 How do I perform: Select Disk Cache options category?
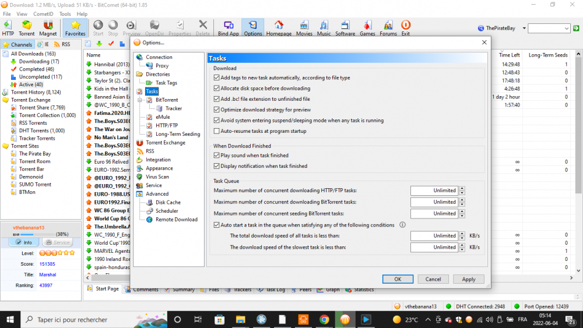(x=168, y=202)
